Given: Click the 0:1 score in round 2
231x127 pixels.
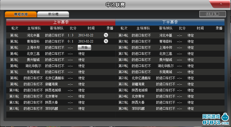Looking at the screenshot, I should (70, 41).
